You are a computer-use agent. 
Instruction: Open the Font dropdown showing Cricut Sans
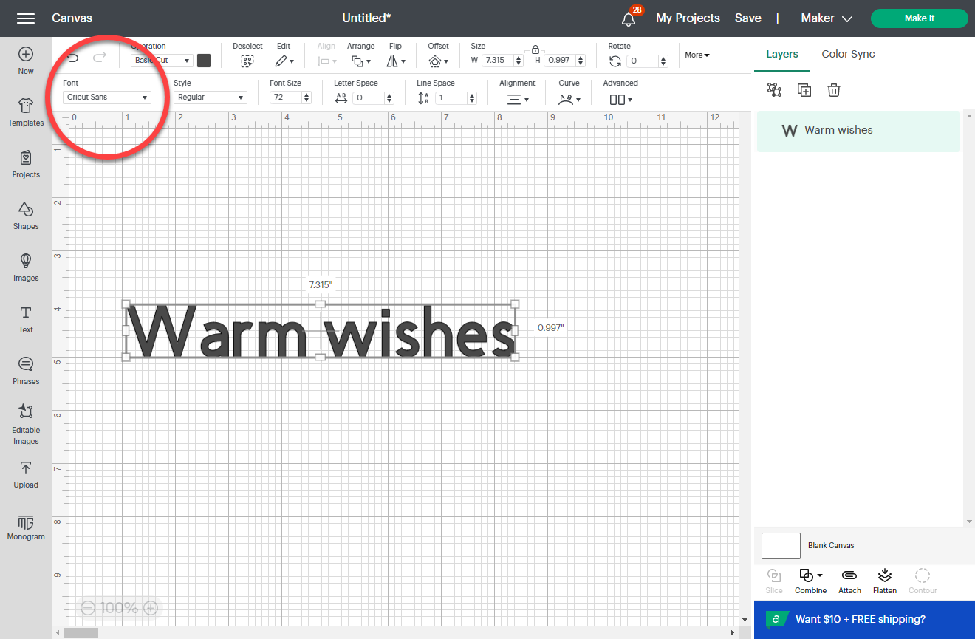pos(106,97)
